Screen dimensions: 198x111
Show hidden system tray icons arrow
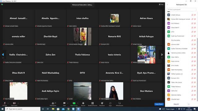pyautogui.click(x=177, y=109)
